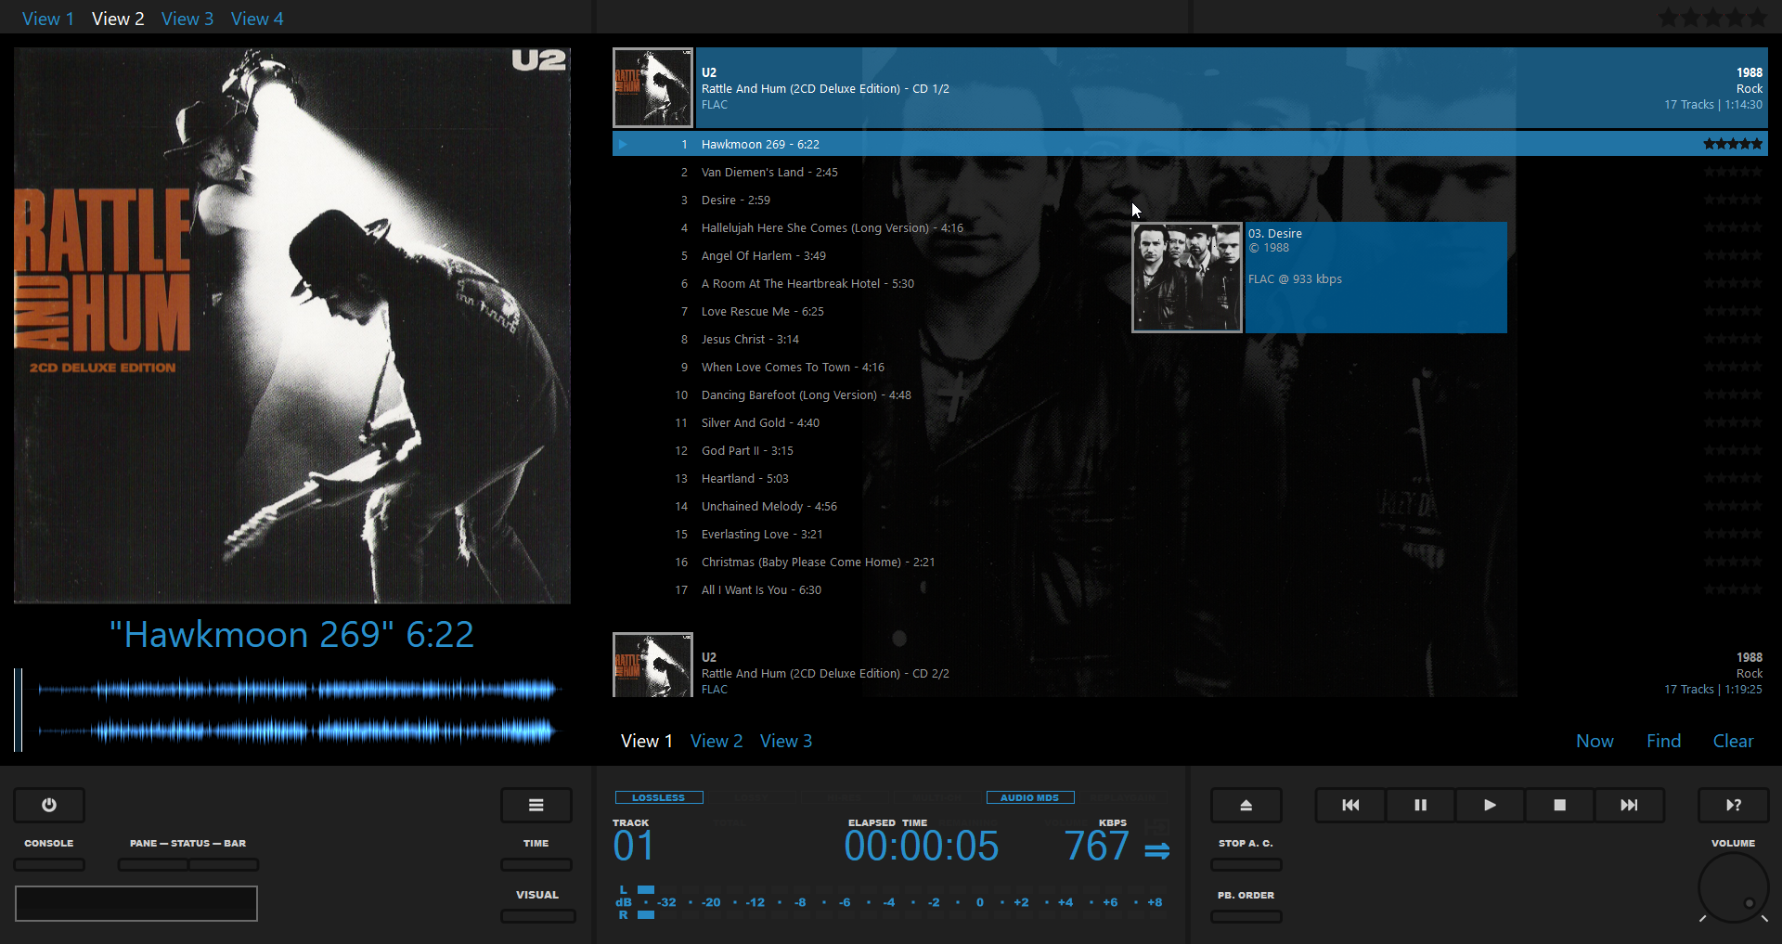1782x944 pixels.
Task: Click the empty display box under CONSOLE
Action: click(x=136, y=903)
